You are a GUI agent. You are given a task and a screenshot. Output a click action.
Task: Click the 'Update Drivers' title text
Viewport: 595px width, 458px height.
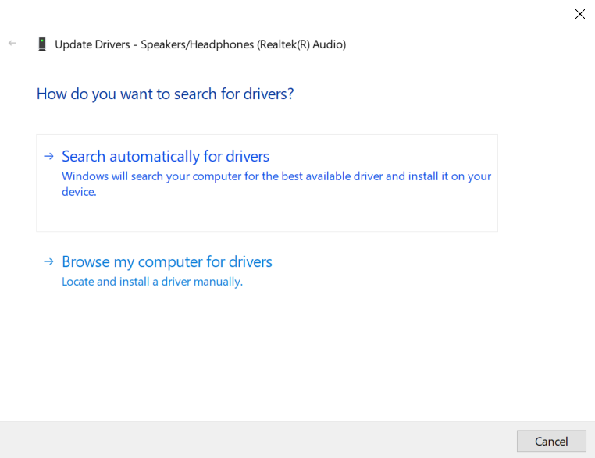tap(91, 44)
